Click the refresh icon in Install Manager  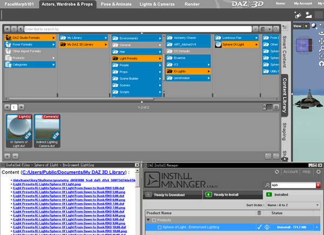click(276, 172)
